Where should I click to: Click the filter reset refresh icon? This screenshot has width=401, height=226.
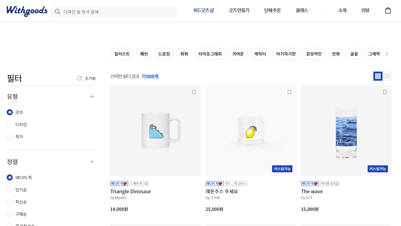click(x=79, y=78)
